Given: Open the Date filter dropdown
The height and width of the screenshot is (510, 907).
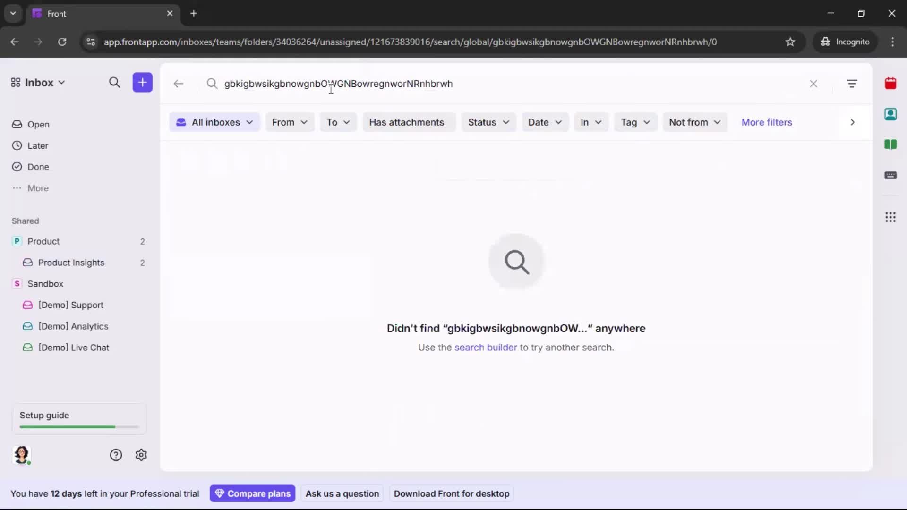Looking at the screenshot, I should [545, 122].
